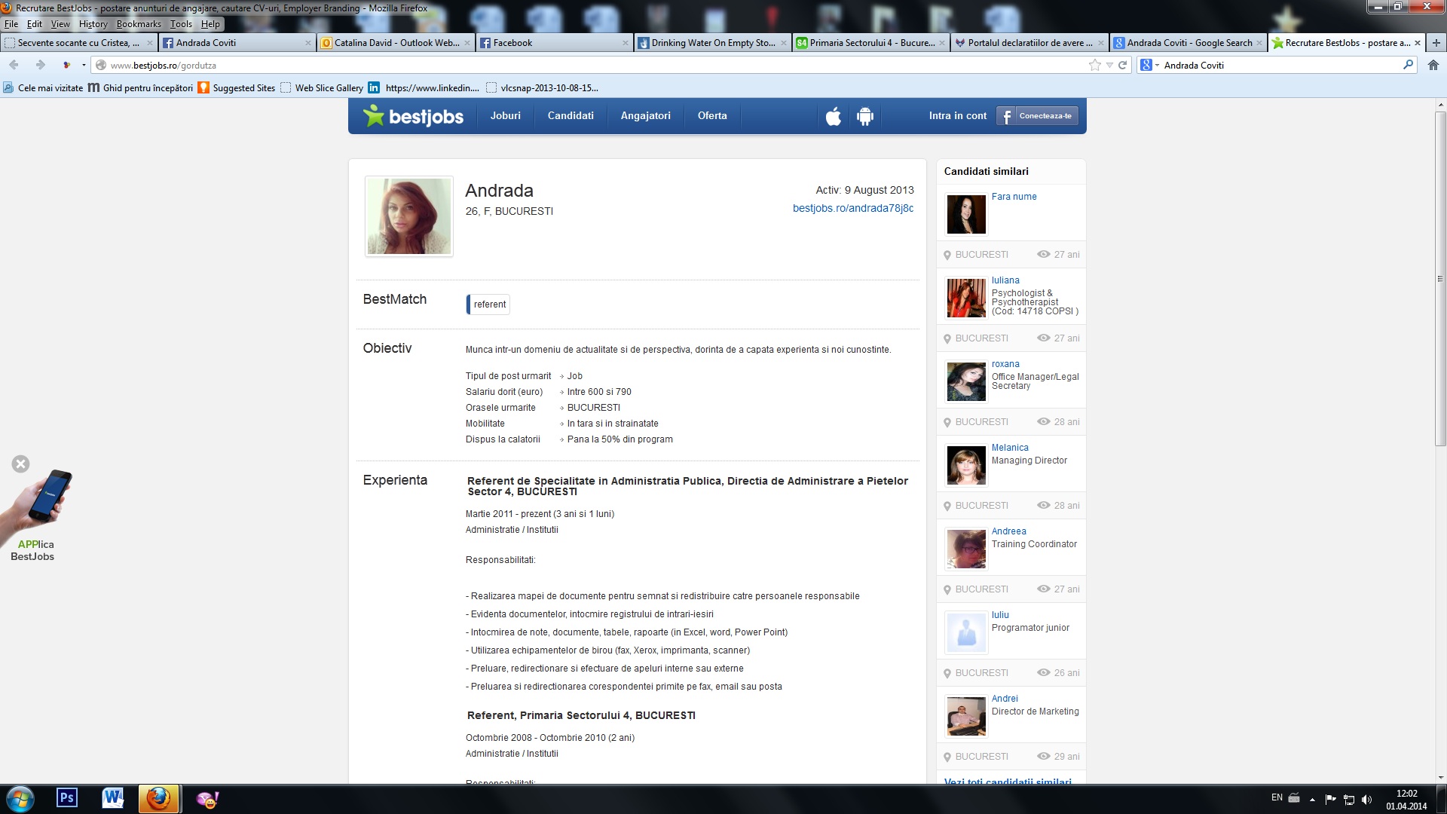Switch to the Facebook browser tab

click(512, 43)
